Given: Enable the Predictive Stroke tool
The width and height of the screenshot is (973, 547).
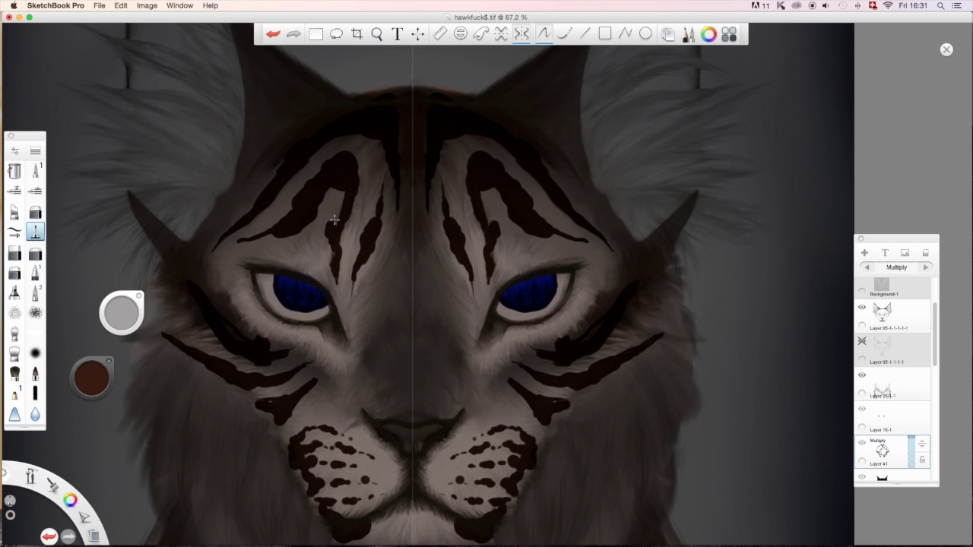Looking at the screenshot, I should (x=564, y=33).
